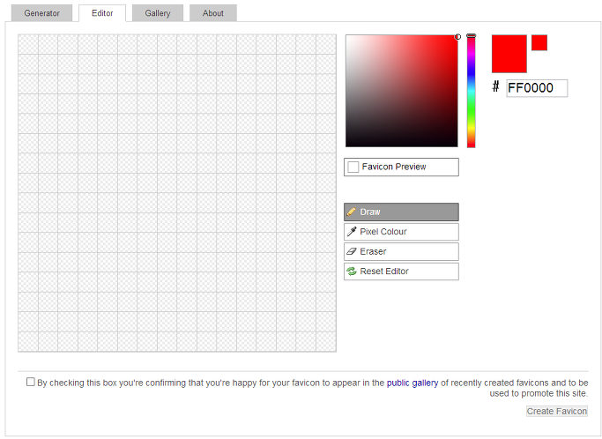Click the vertical rainbow hue slider
The image size is (602, 439).
[471, 91]
